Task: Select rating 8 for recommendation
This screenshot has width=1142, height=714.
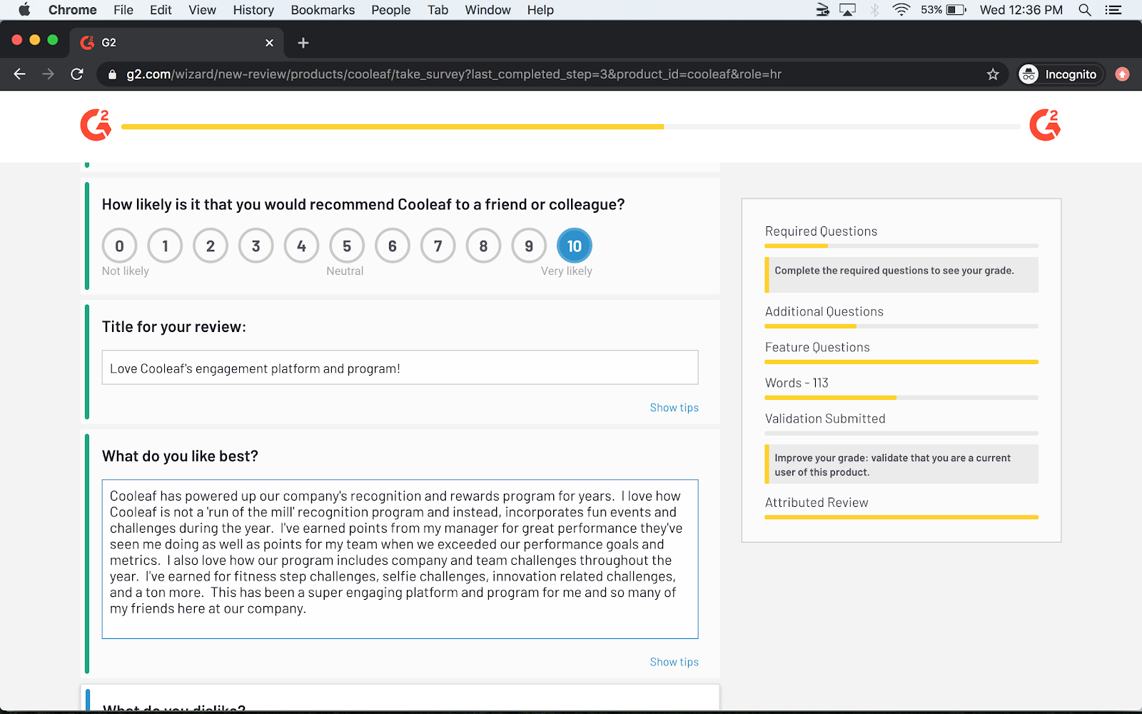Action: (483, 246)
